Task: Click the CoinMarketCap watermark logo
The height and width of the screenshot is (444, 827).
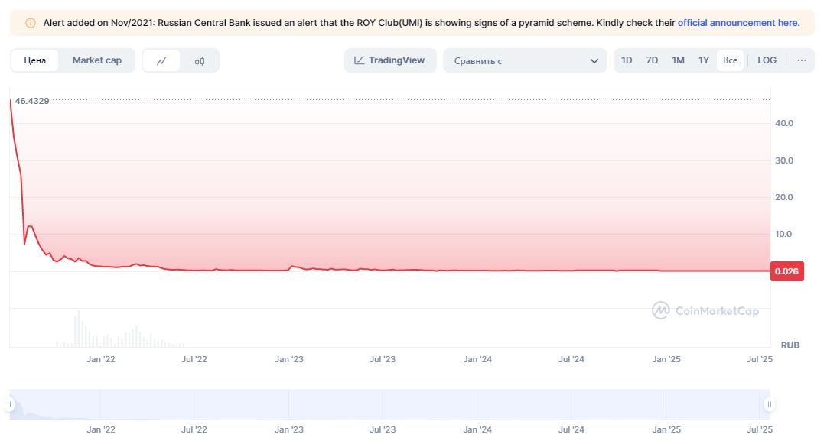Action: click(x=705, y=310)
